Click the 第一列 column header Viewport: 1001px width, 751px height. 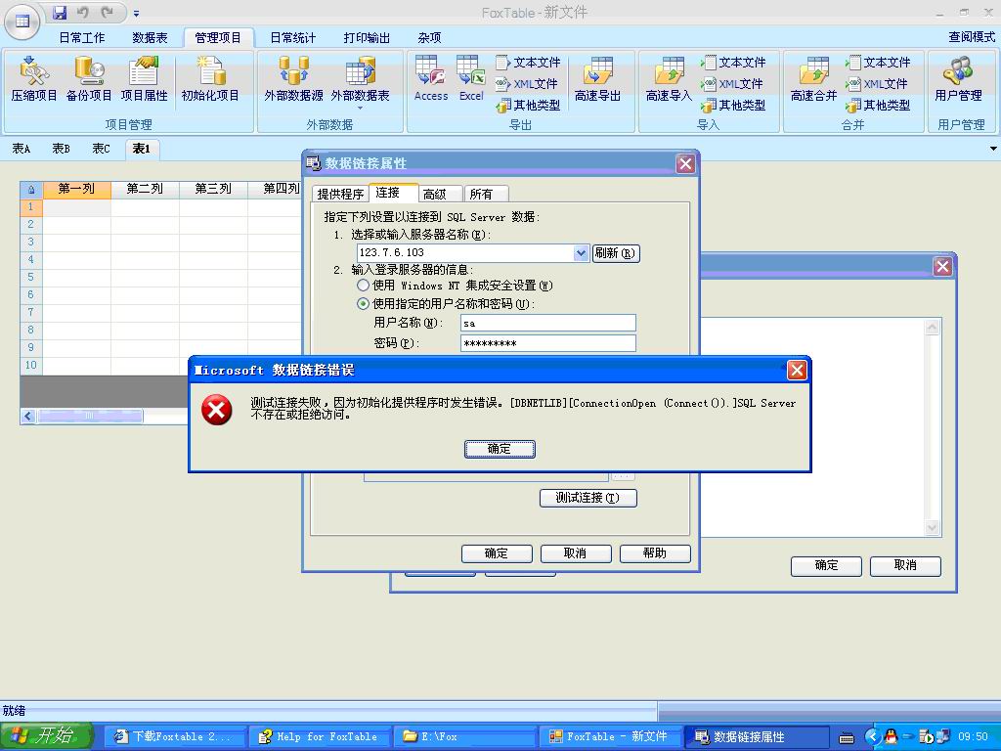(x=76, y=189)
